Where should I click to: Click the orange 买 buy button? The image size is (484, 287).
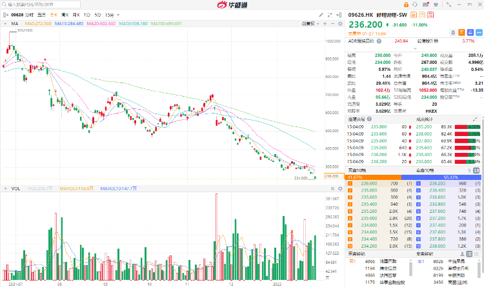461,32
